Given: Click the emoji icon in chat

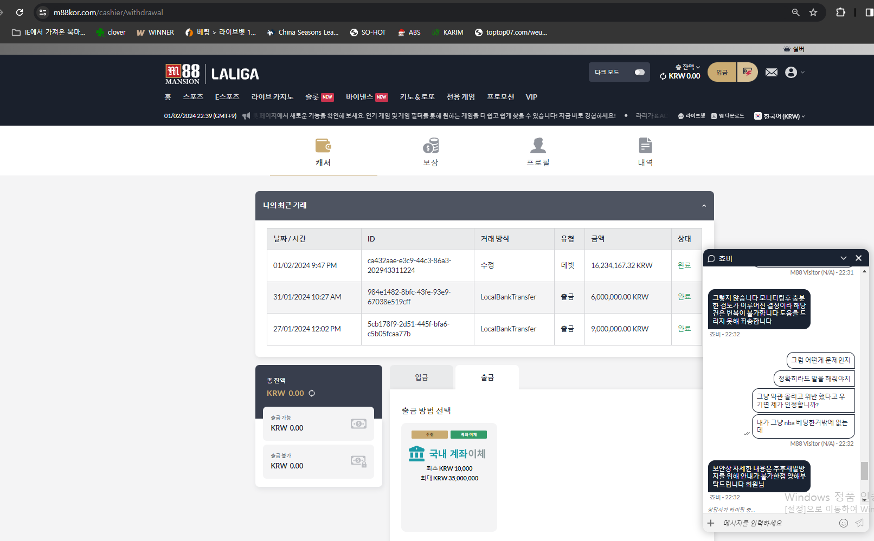Looking at the screenshot, I should pyautogui.click(x=843, y=523).
